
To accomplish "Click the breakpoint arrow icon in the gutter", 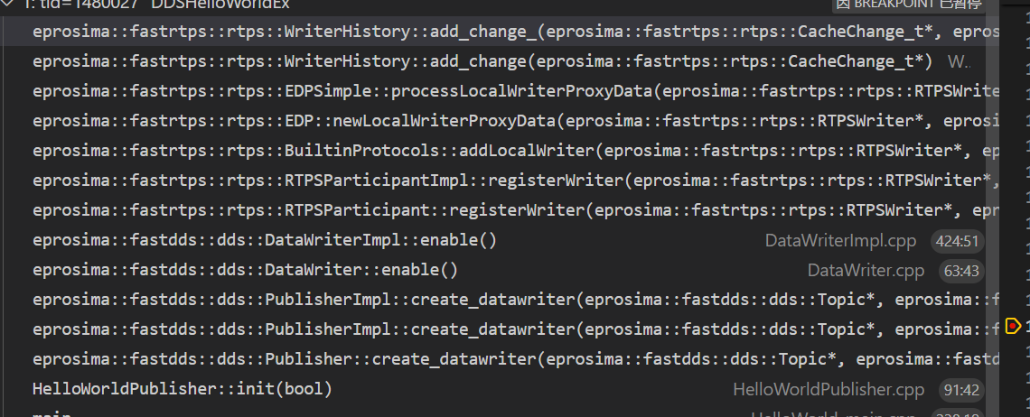I will 1012,326.
